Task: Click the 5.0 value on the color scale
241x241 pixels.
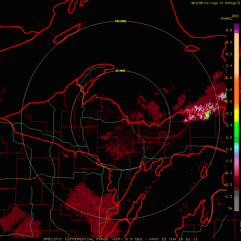Action: coord(229,101)
